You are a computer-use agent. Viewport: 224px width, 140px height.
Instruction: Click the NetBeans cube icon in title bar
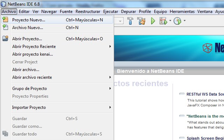[3, 4]
